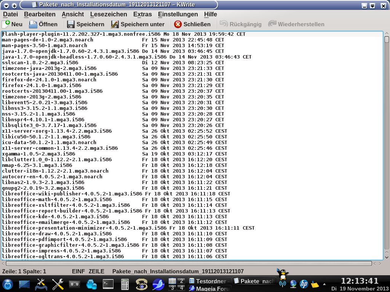Open the calculator from the panel
Viewport: 390px width, 292px height.
coord(125,284)
